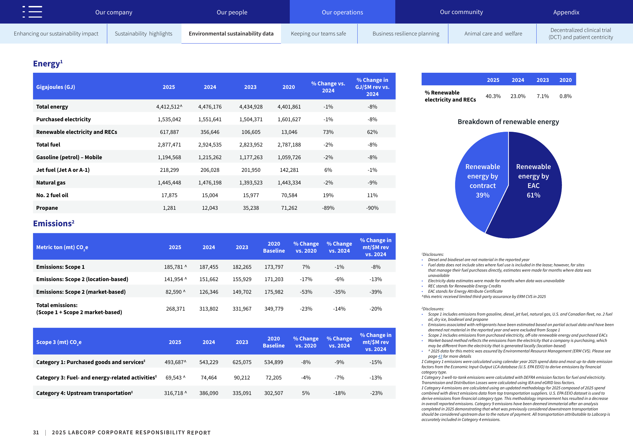Select the Propane 2025 value 1,281
633x448 pixels.
tap(169, 208)
